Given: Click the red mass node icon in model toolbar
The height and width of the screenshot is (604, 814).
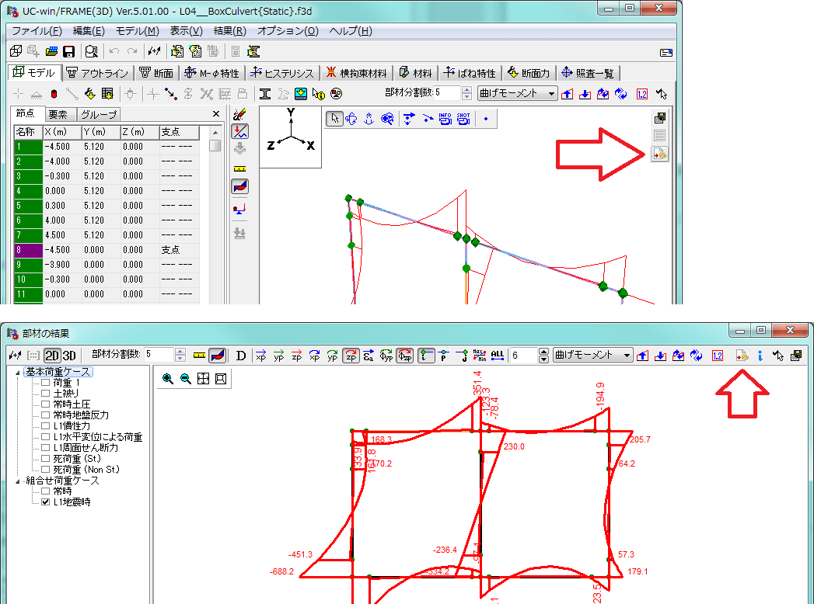Looking at the screenshot, I should click(54, 94).
